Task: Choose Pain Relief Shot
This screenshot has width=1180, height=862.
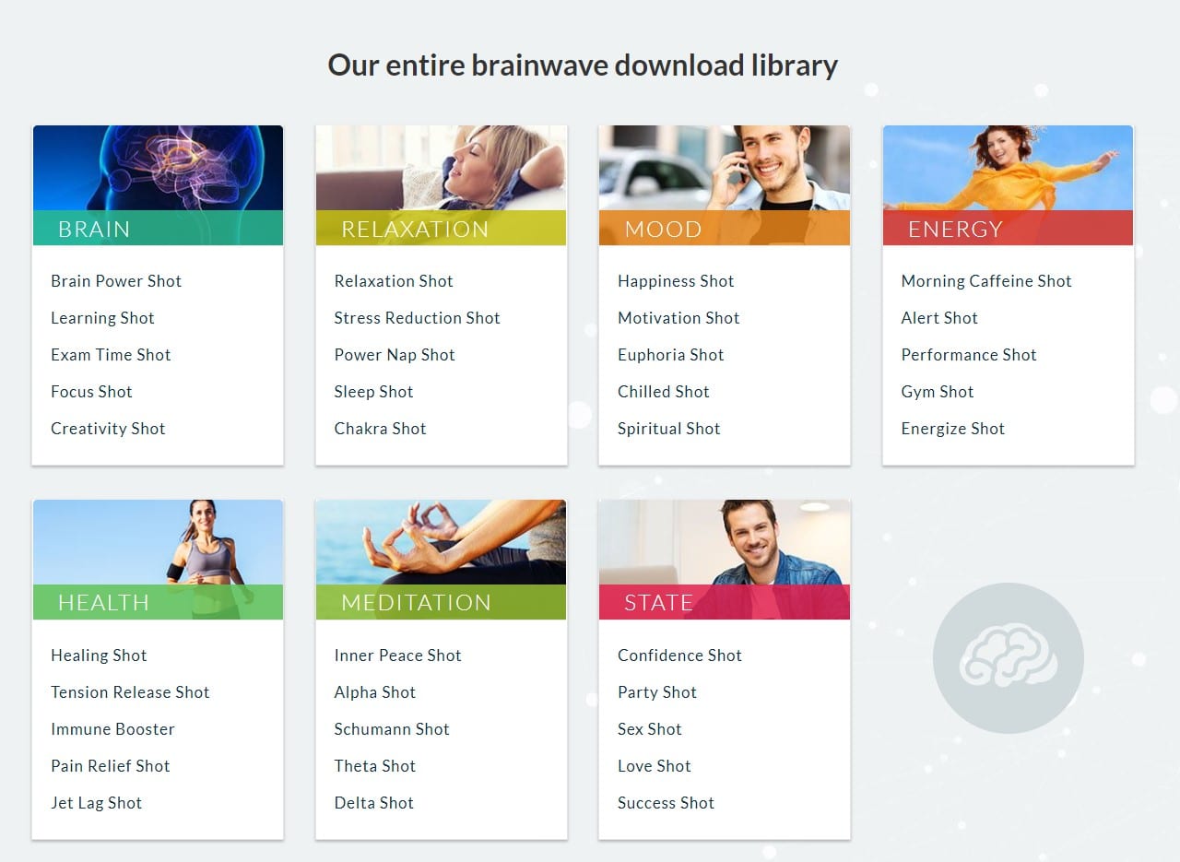Action: click(110, 766)
